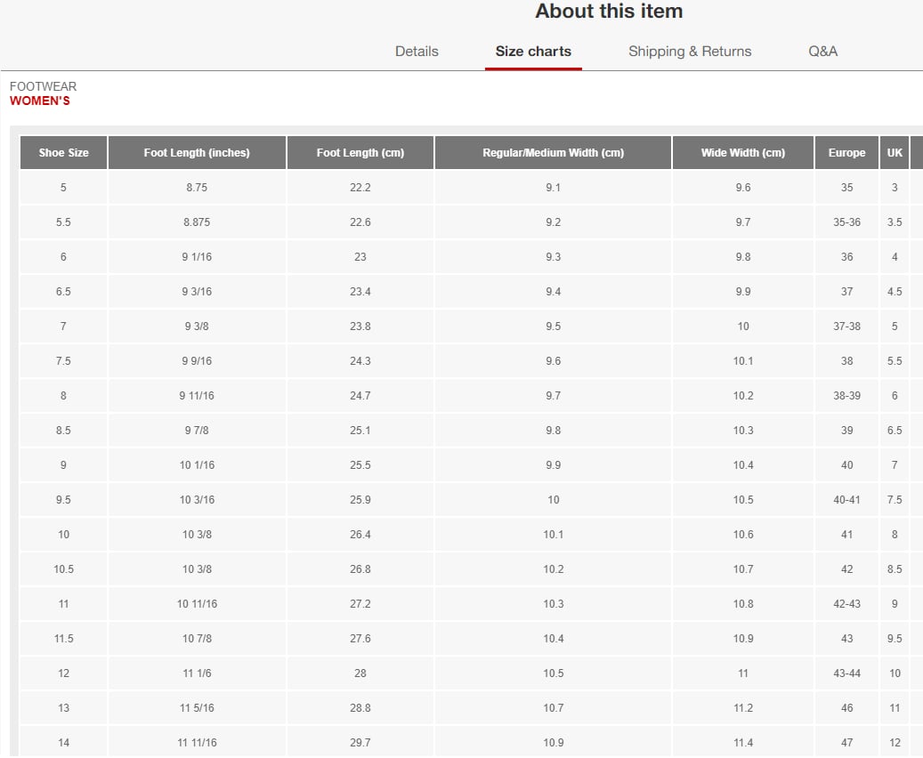Select shoe size 9.5 cell

[x=63, y=500]
